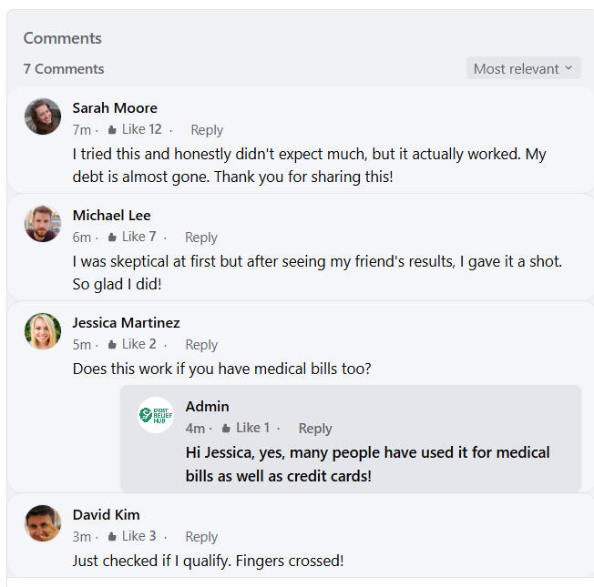Click the 7 Comments count label
The height and width of the screenshot is (587, 594).
pos(64,68)
